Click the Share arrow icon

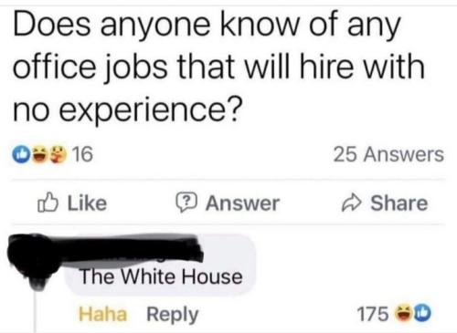click(352, 203)
